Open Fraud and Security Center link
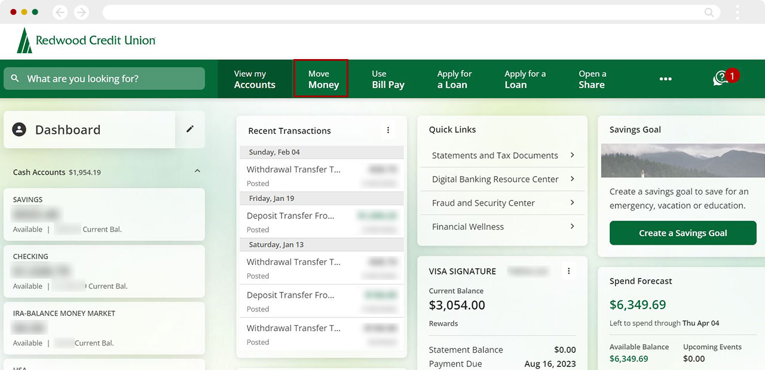 coord(483,203)
